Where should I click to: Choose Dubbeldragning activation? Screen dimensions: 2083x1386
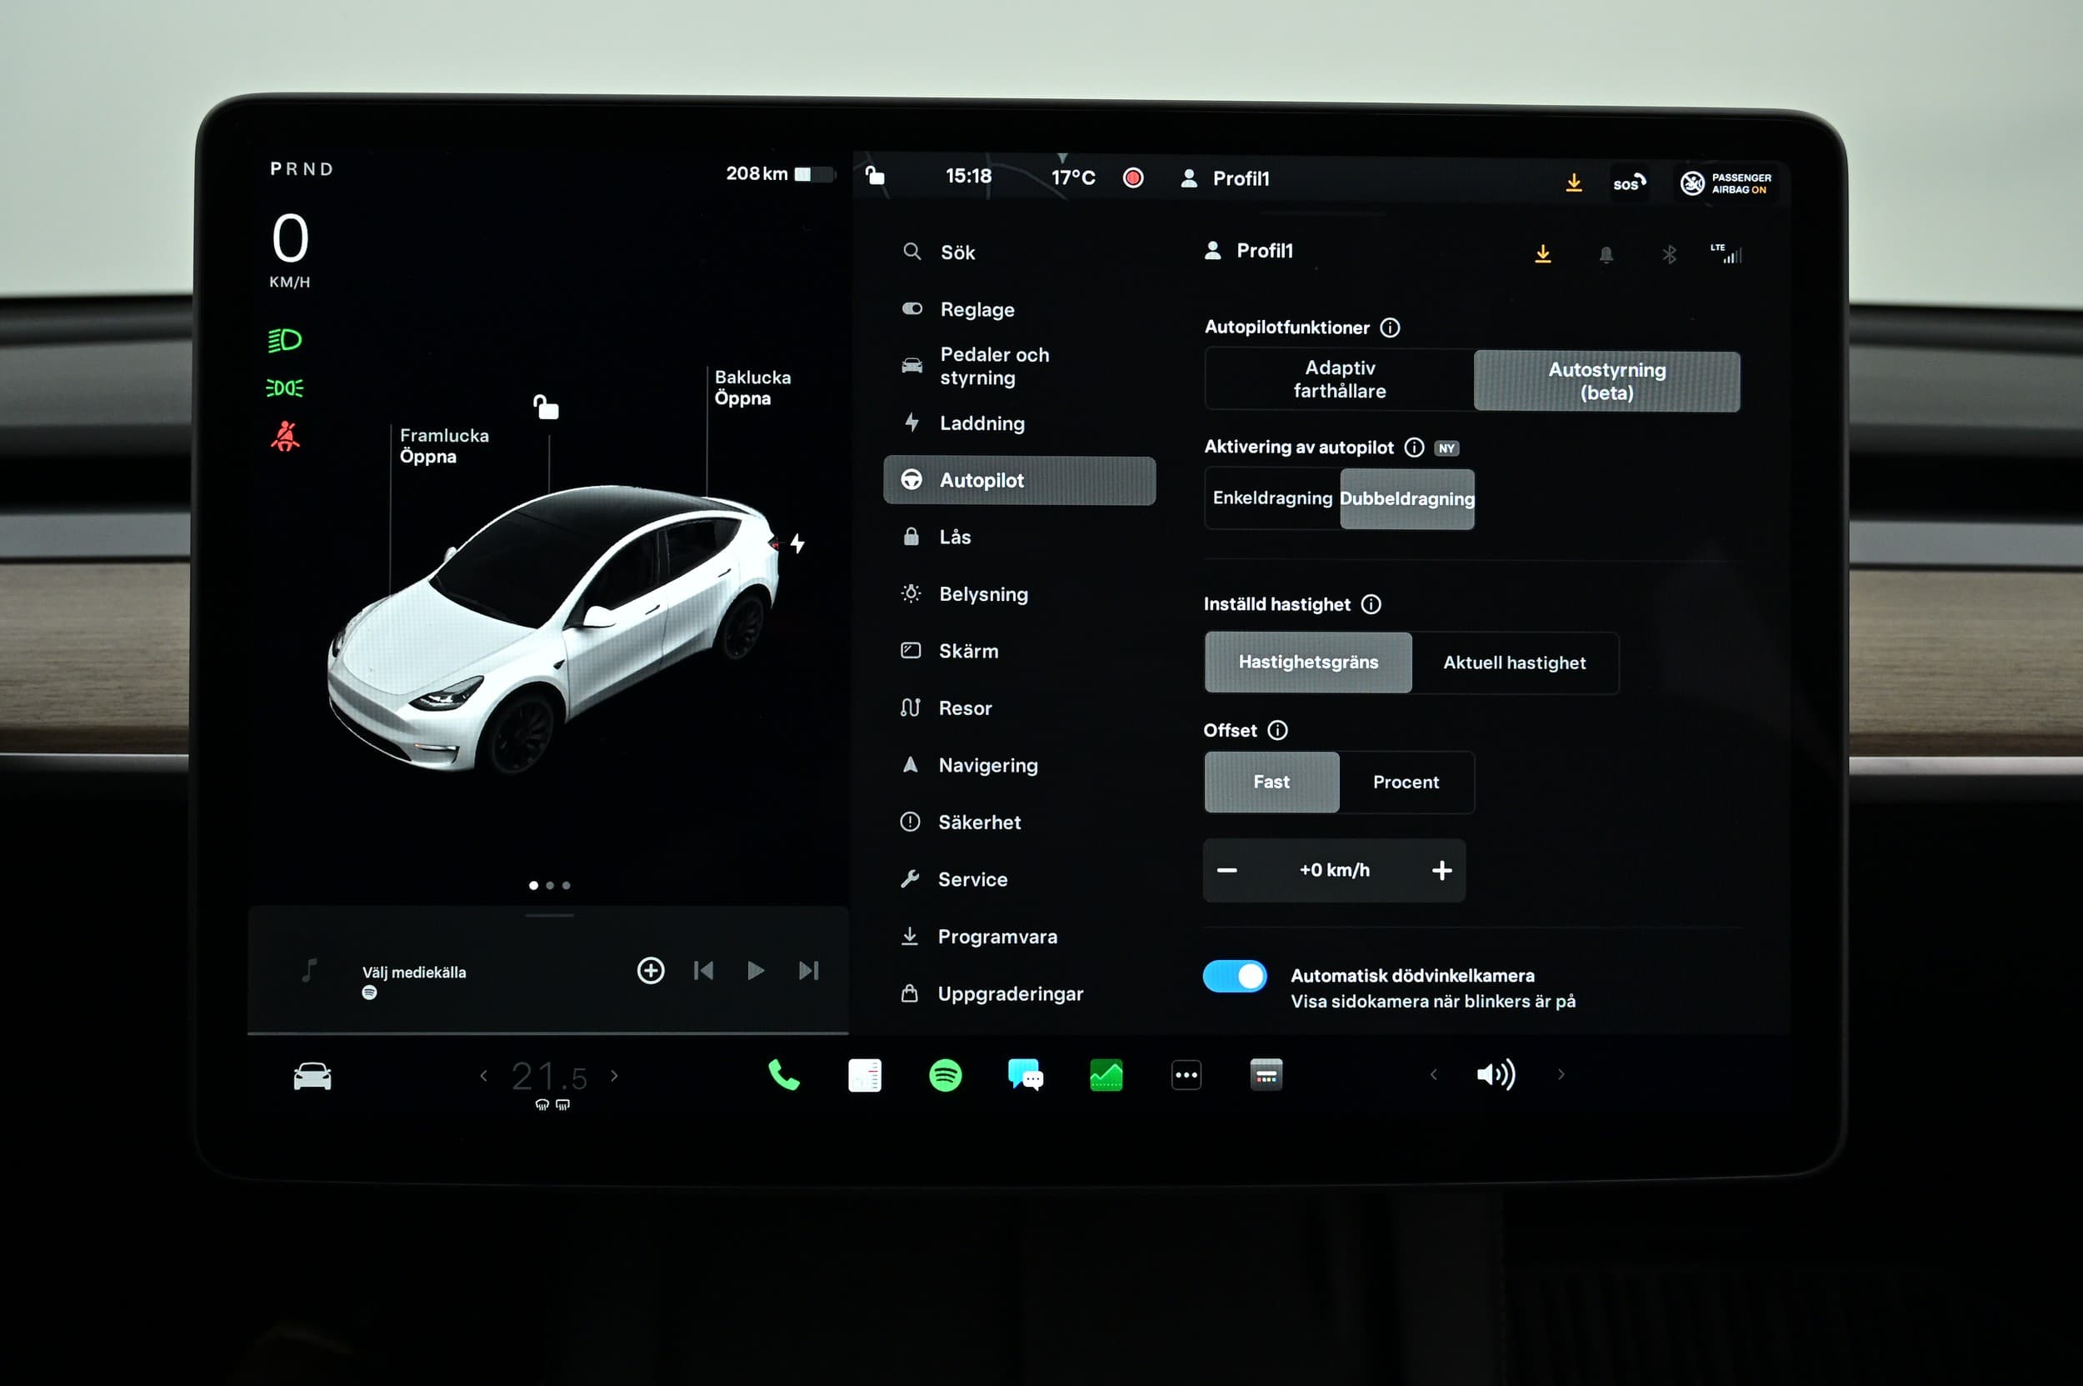click(x=1406, y=498)
